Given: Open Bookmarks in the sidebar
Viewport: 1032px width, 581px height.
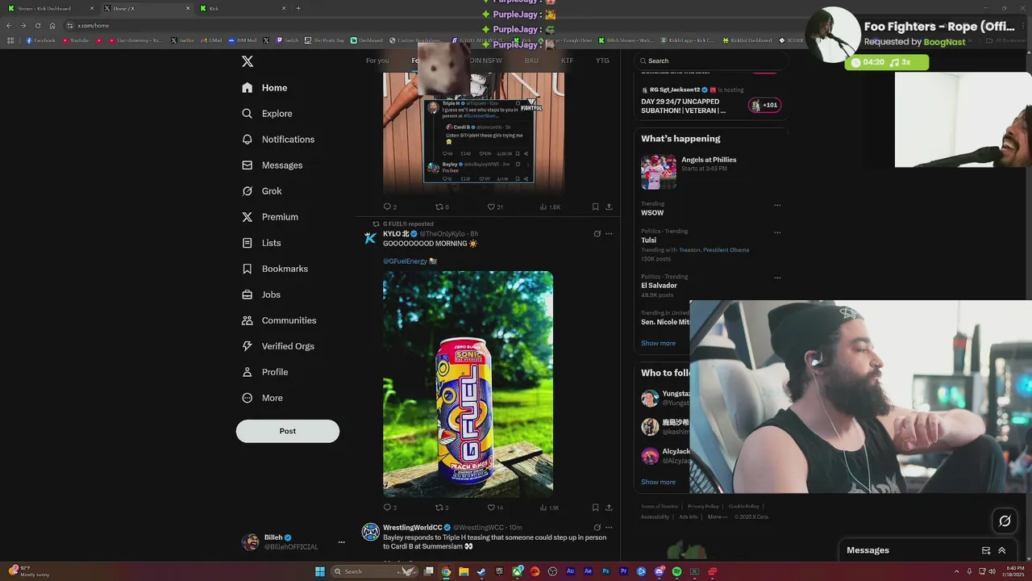Looking at the screenshot, I should coord(274,269).
